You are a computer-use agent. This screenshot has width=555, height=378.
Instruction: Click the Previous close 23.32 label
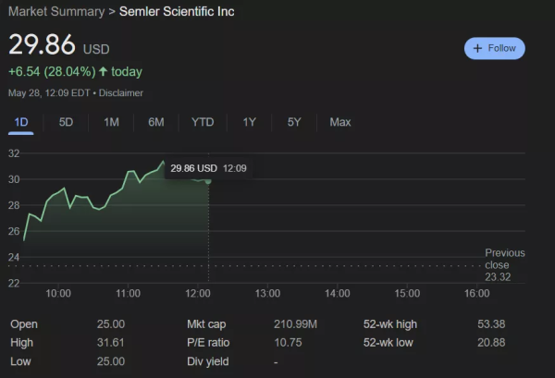(x=505, y=265)
